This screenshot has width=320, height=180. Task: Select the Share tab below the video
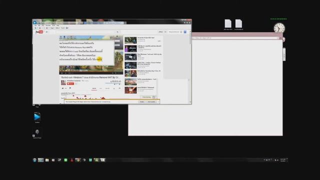[100, 88]
